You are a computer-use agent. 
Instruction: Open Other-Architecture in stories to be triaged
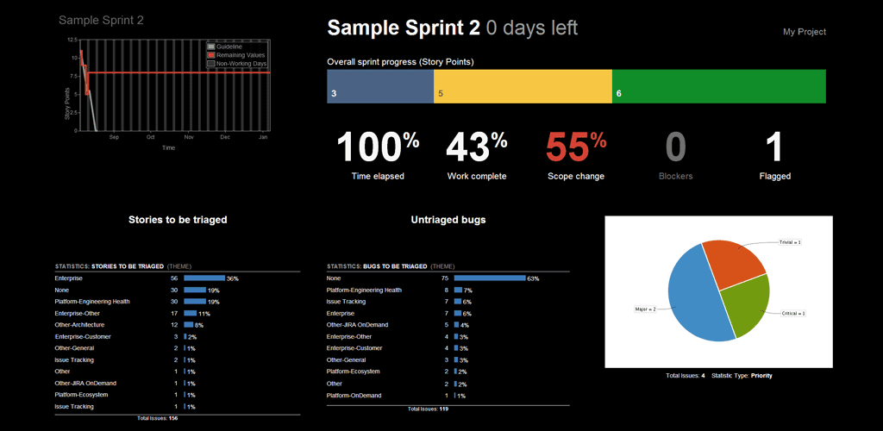pos(78,325)
